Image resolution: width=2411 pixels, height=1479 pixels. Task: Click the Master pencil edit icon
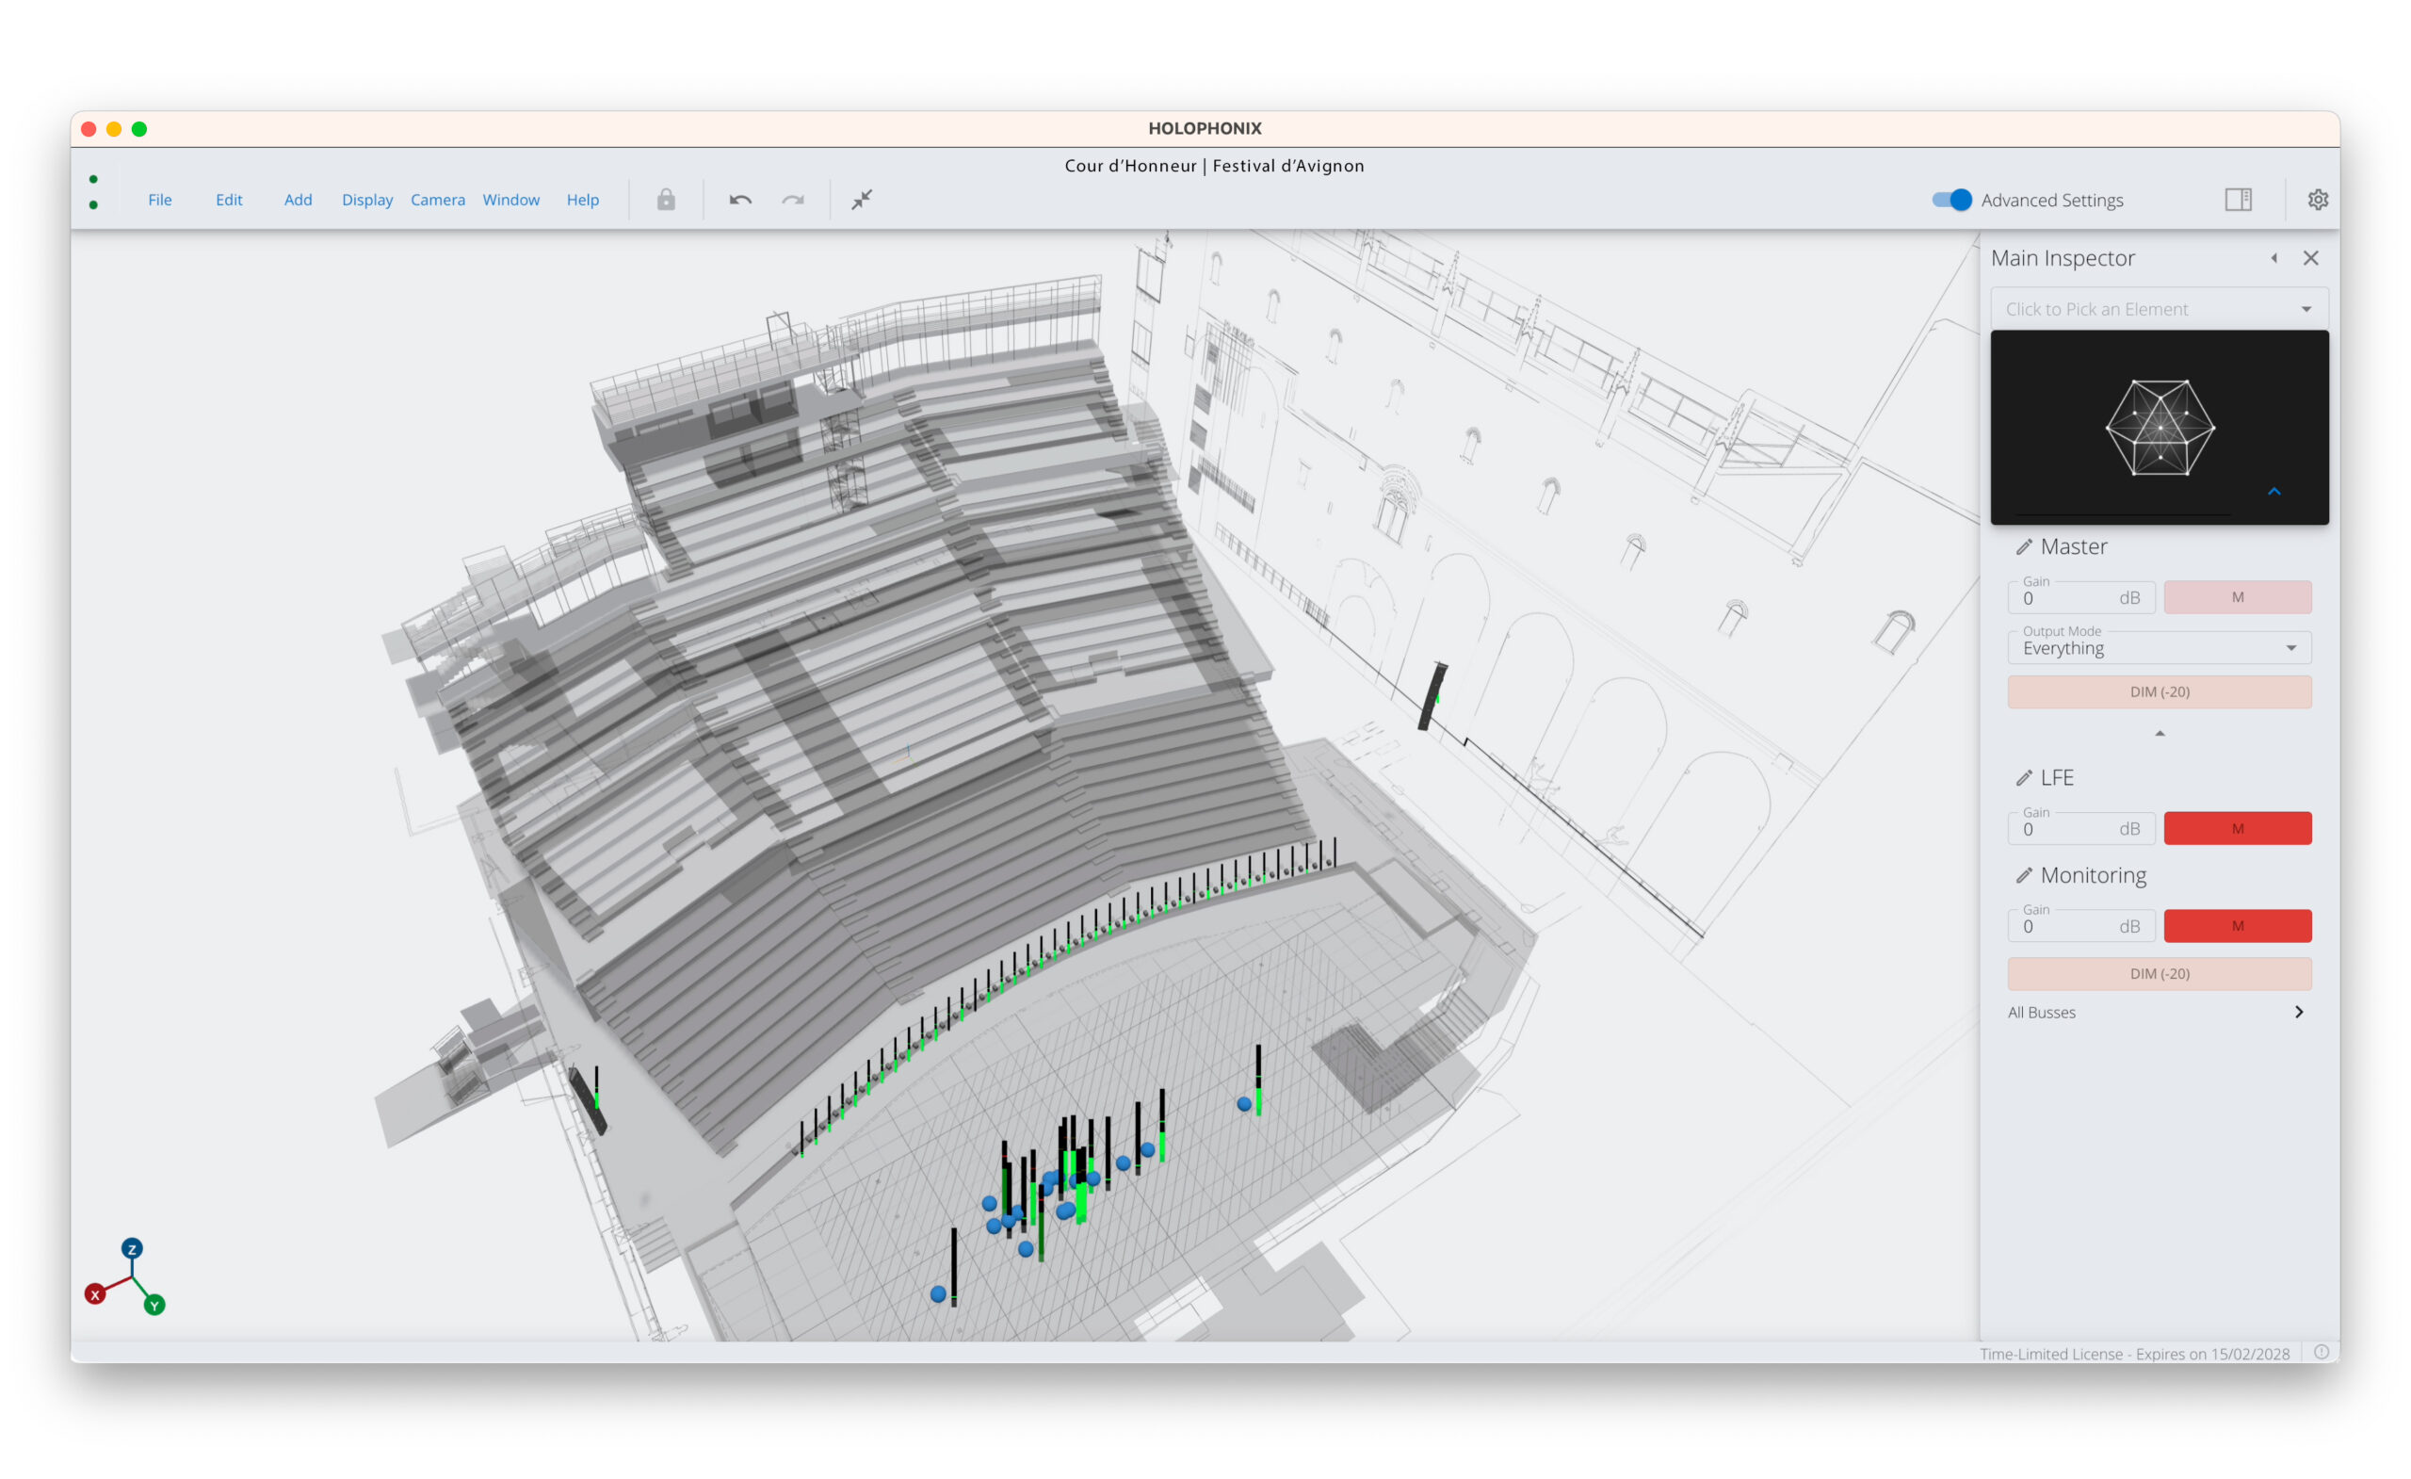coord(2024,547)
